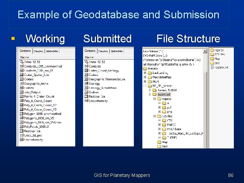
Task: Click the MOLA base folder icon
Action: click(164, 129)
